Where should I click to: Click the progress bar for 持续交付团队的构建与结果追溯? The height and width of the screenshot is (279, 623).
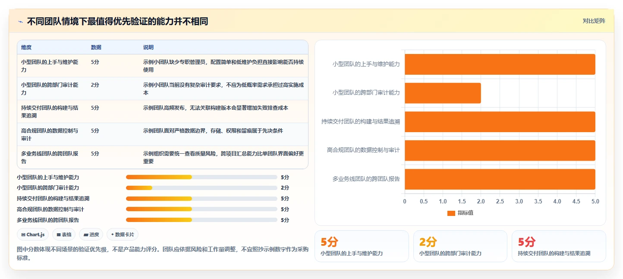click(201, 199)
